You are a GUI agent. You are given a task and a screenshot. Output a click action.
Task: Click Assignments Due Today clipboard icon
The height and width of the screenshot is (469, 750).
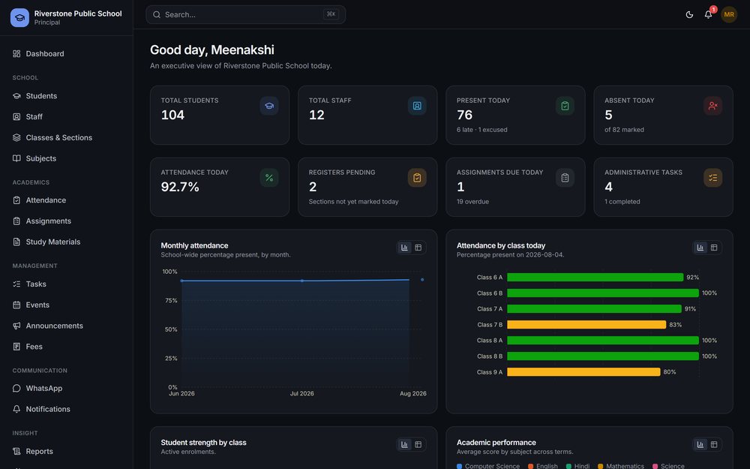coord(565,178)
